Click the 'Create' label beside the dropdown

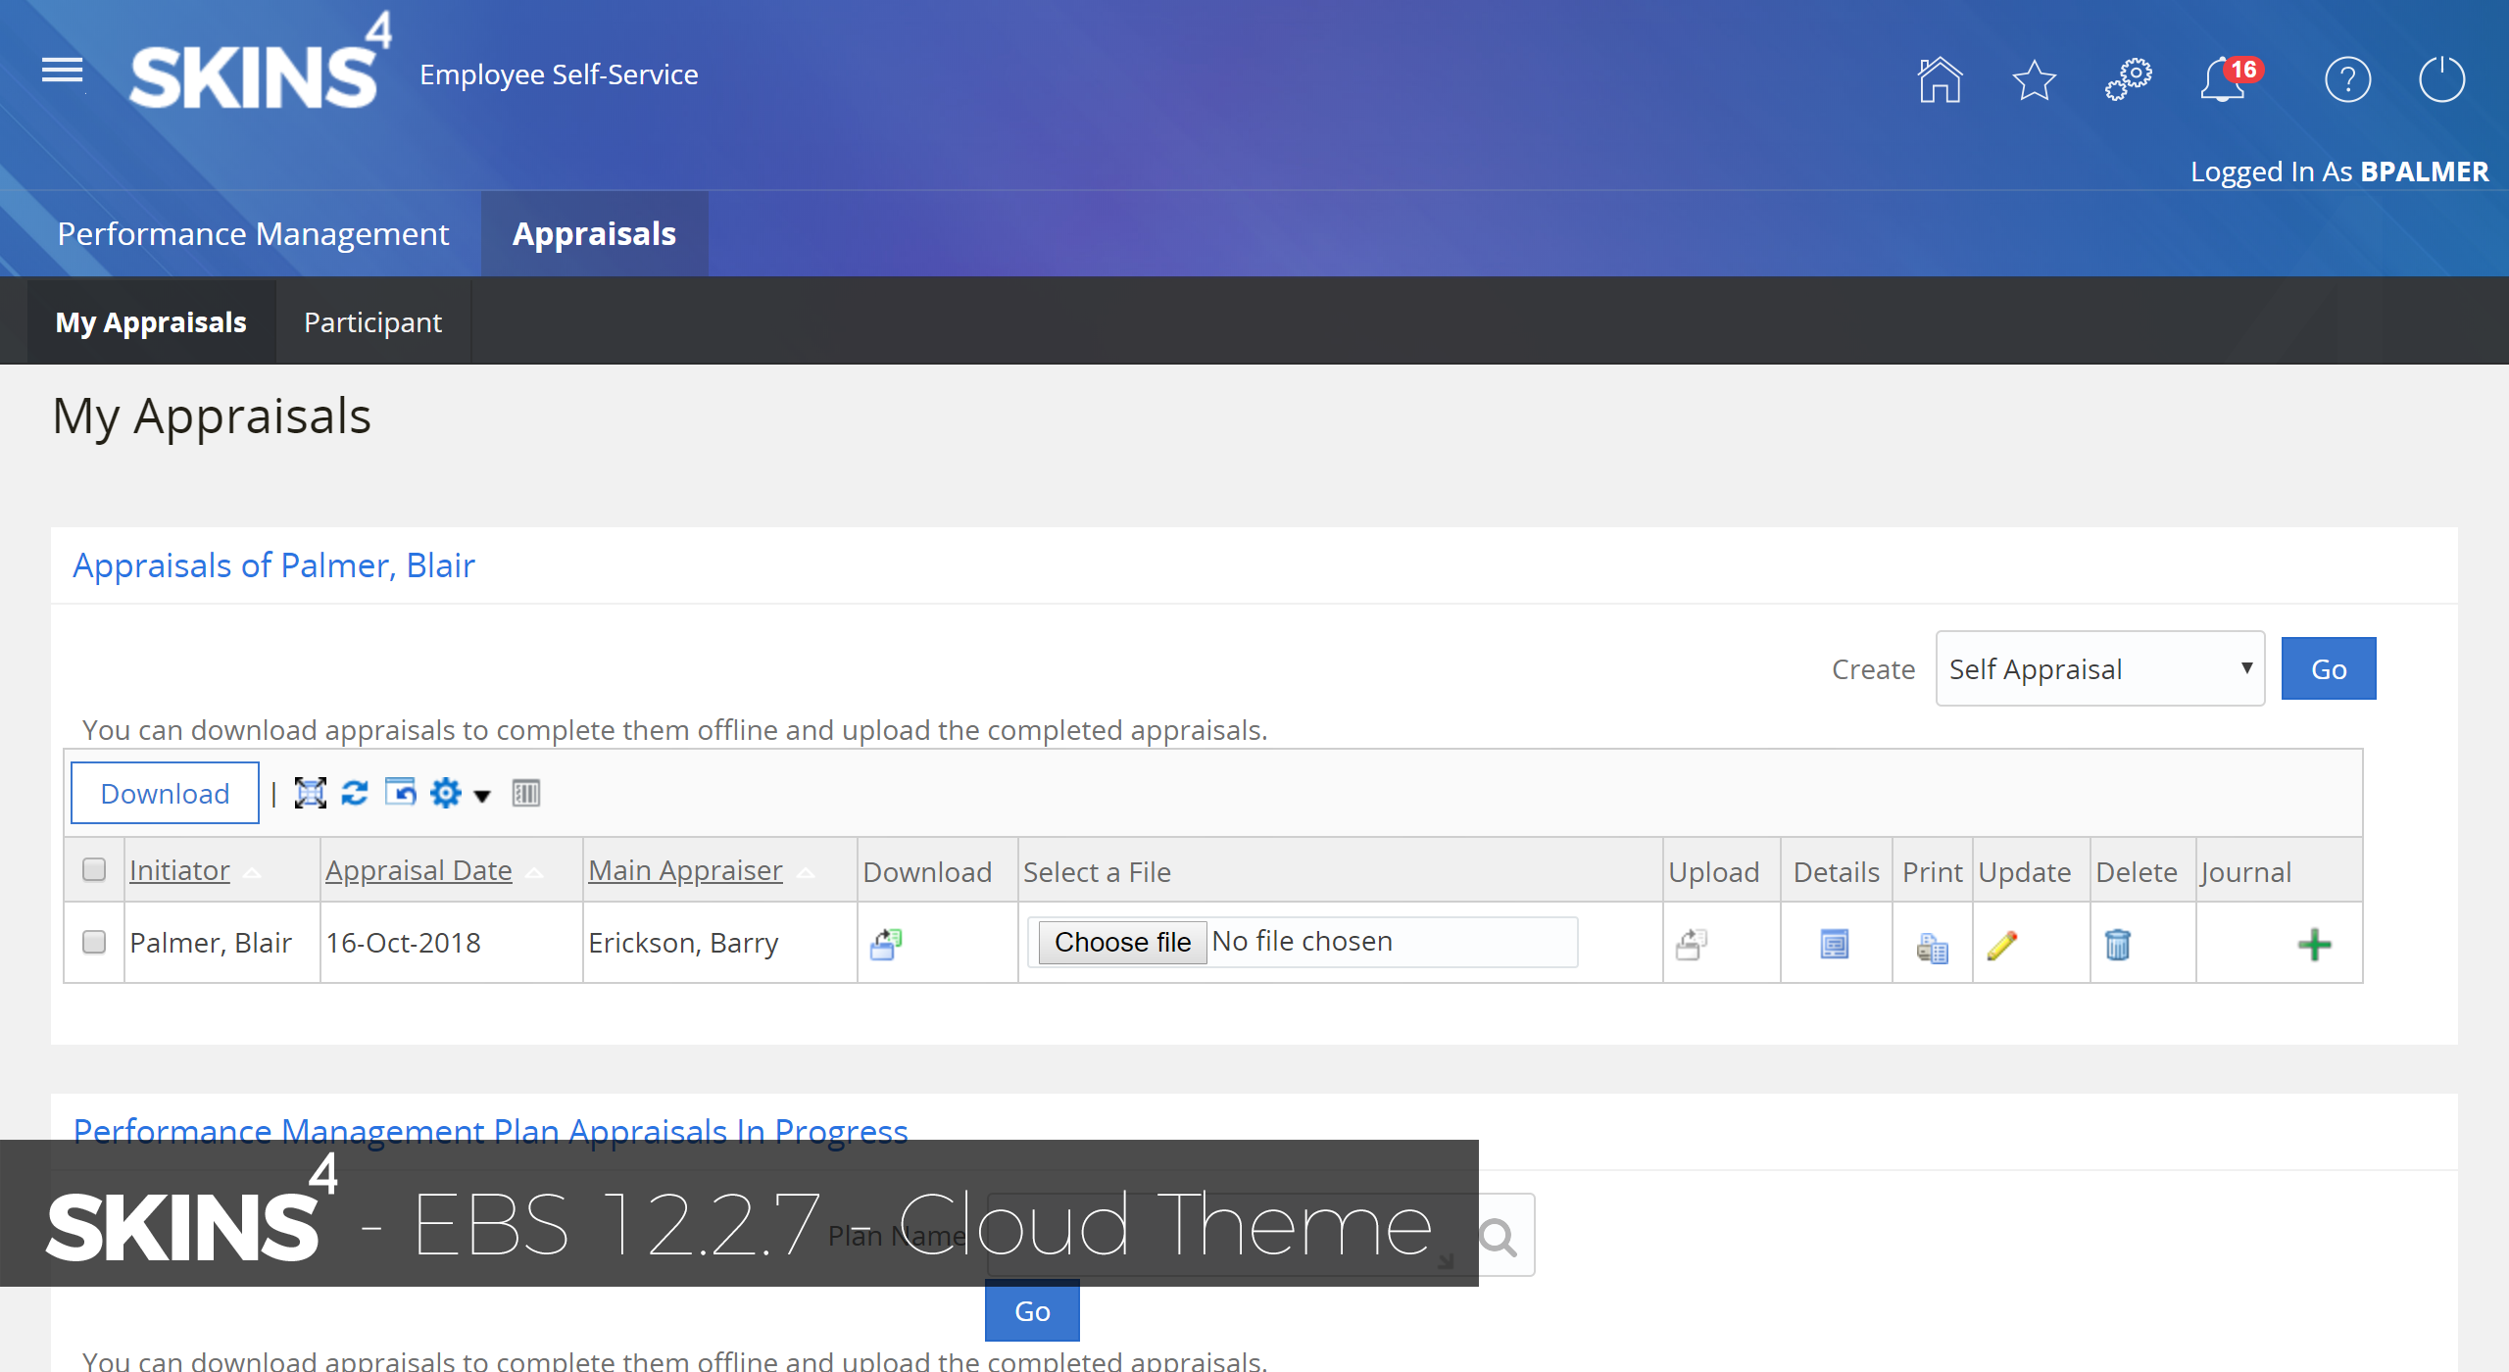(x=1873, y=669)
